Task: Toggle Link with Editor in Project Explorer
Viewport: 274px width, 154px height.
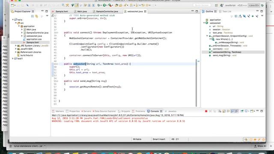Action: pos(37,16)
